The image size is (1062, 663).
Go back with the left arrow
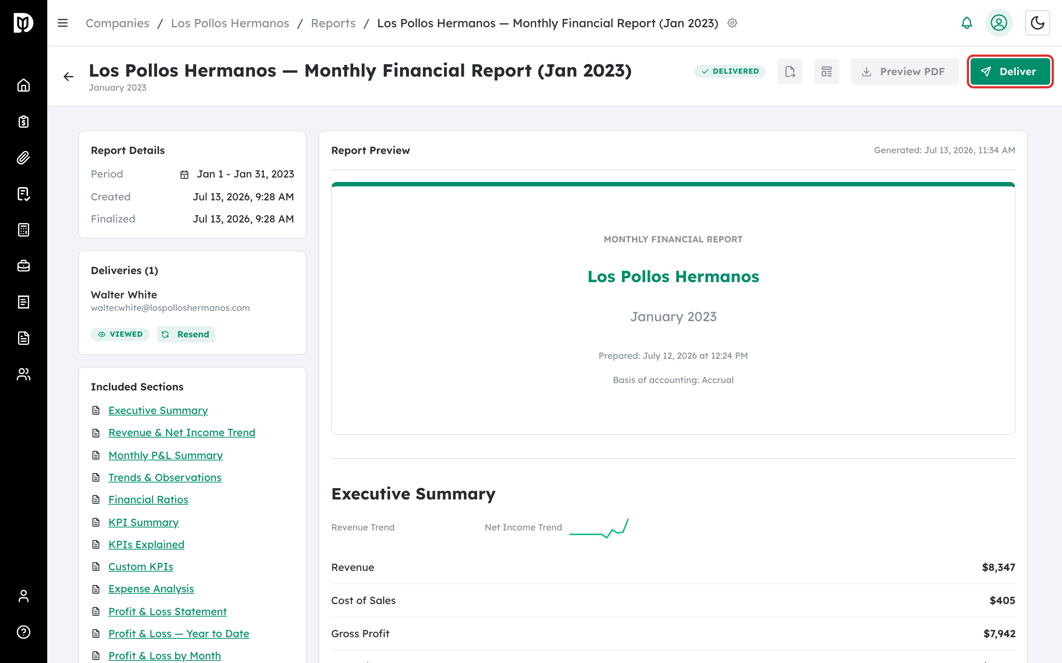(69, 77)
